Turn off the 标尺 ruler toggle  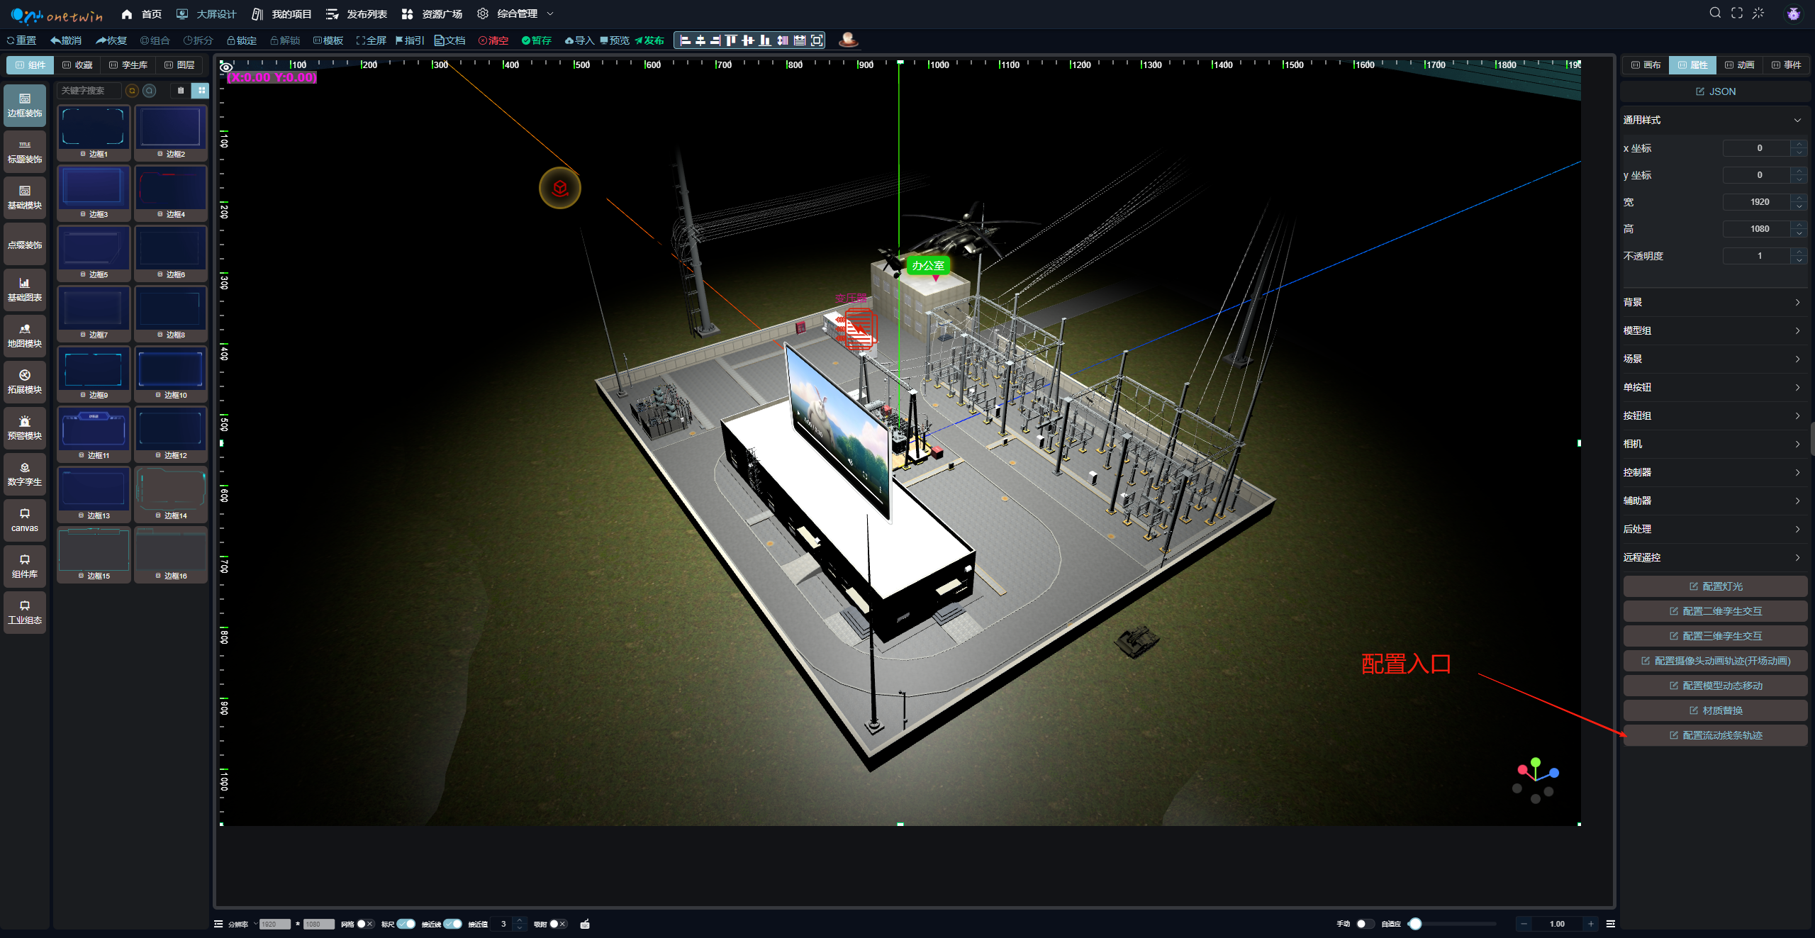pyautogui.click(x=406, y=924)
